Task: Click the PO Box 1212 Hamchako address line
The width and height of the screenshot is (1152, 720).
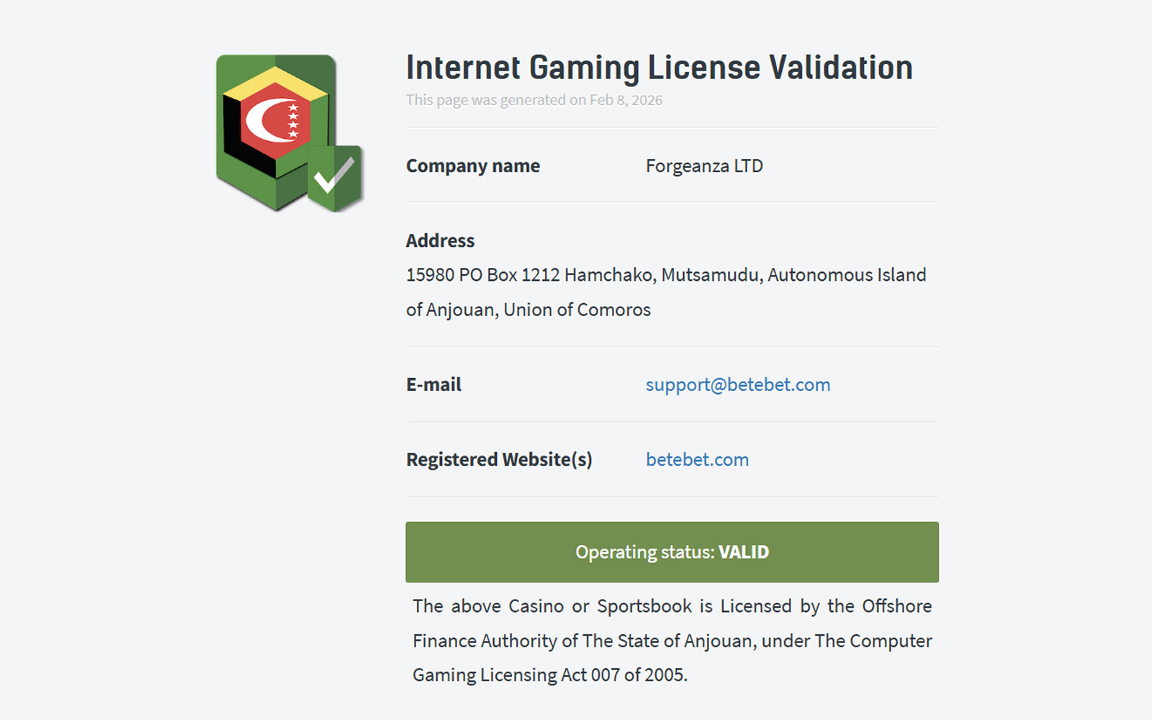Action: 665,275
